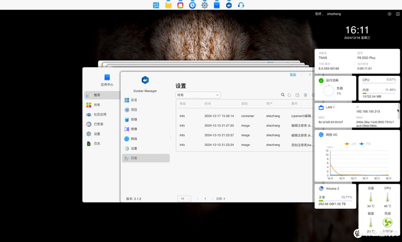Open 网络 in Docker Manager sidebar
This screenshot has width=402, height=242.
(x=146, y=139)
